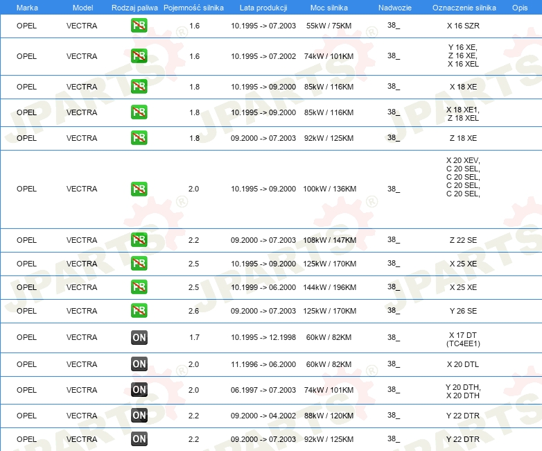Click ON diesel icon in 88kW / 120KM row

[x=139, y=416]
